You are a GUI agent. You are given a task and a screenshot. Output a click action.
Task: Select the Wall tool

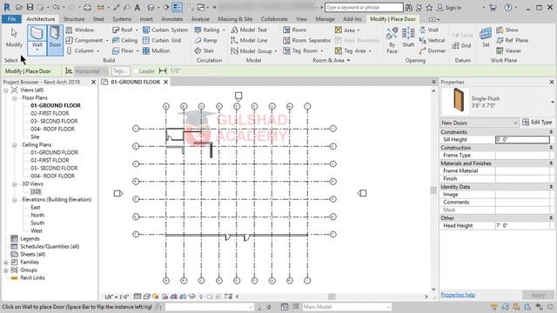point(37,40)
